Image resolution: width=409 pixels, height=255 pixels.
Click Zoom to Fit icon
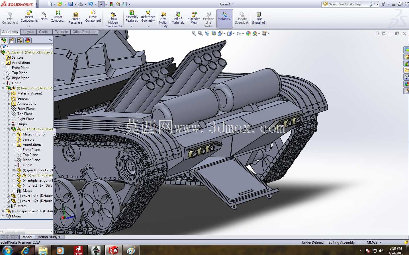tap(194, 33)
